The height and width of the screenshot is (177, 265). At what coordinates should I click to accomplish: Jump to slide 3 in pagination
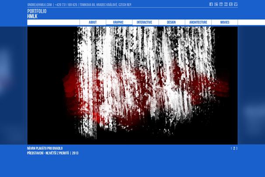pyautogui.click(x=237, y=149)
